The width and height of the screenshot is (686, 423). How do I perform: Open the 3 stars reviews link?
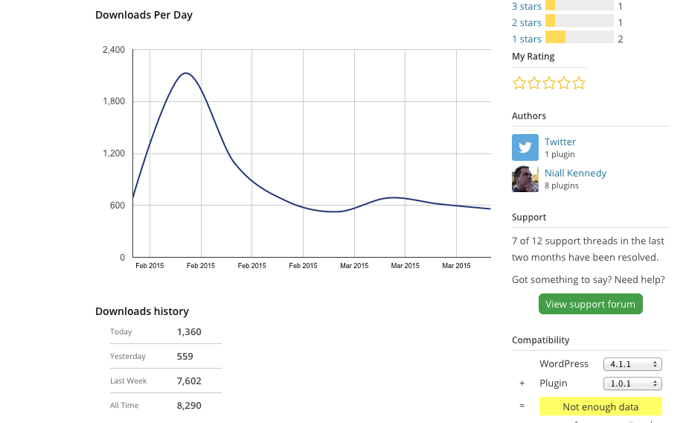click(527, 6)
